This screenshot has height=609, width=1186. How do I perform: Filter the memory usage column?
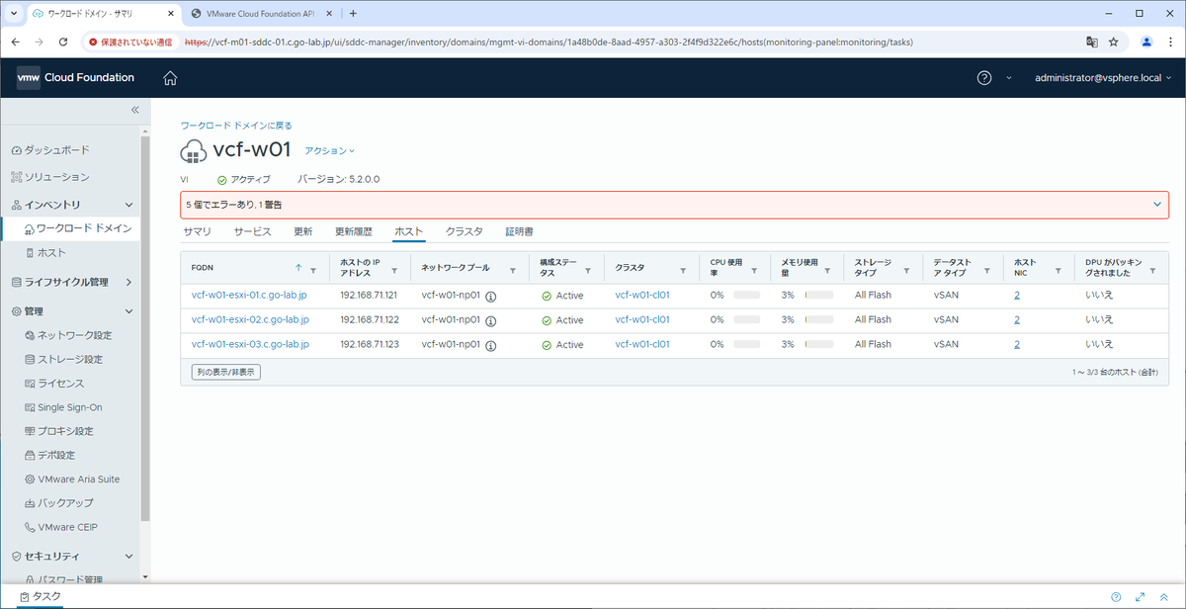(826, 269)
